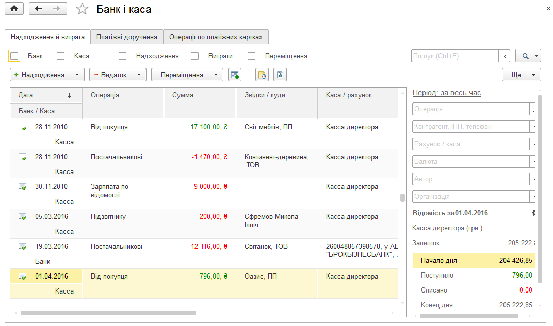Add Банк і каса to favorites star
The height and width of the screenshot is (326, 553).
coord(82,9)
